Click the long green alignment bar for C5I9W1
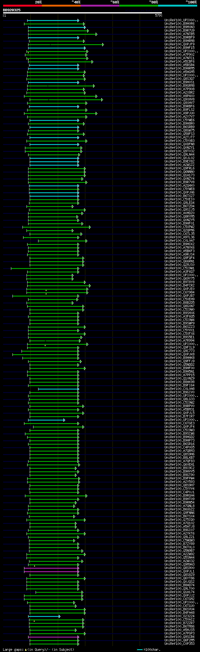The image size is (200, 652). coord(45,268)
